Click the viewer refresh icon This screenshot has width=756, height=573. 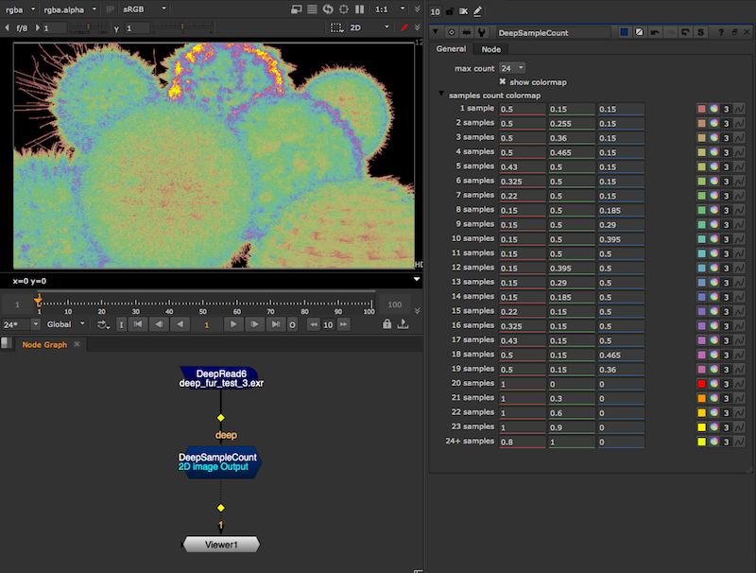(328, 9)
